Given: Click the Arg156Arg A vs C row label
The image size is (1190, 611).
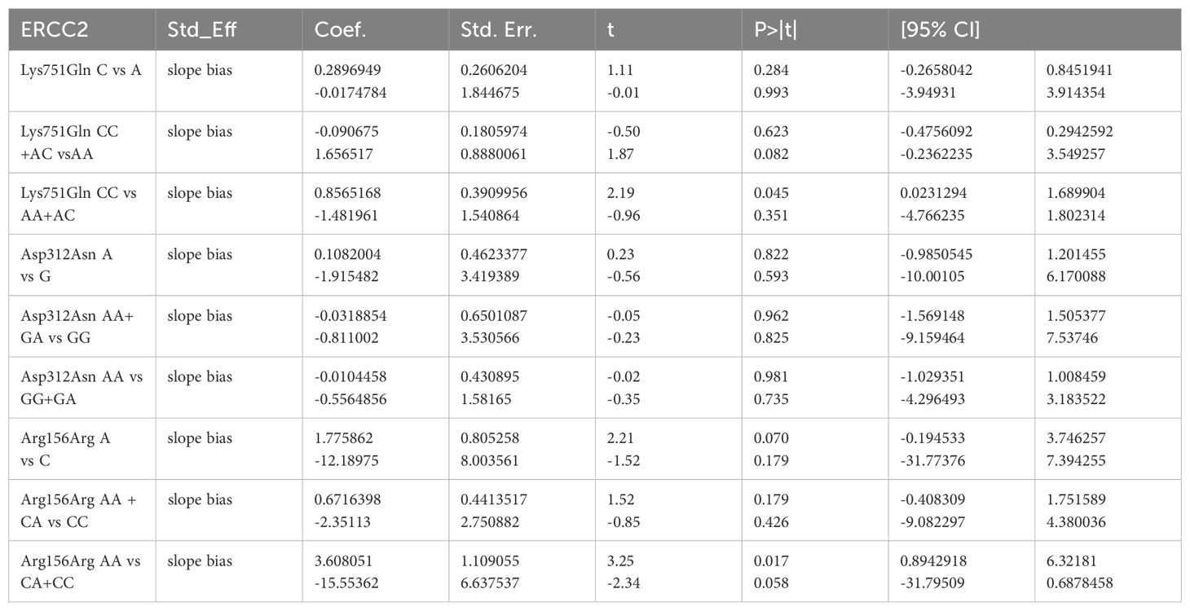Looking at the screenshot, I should 65,449.
